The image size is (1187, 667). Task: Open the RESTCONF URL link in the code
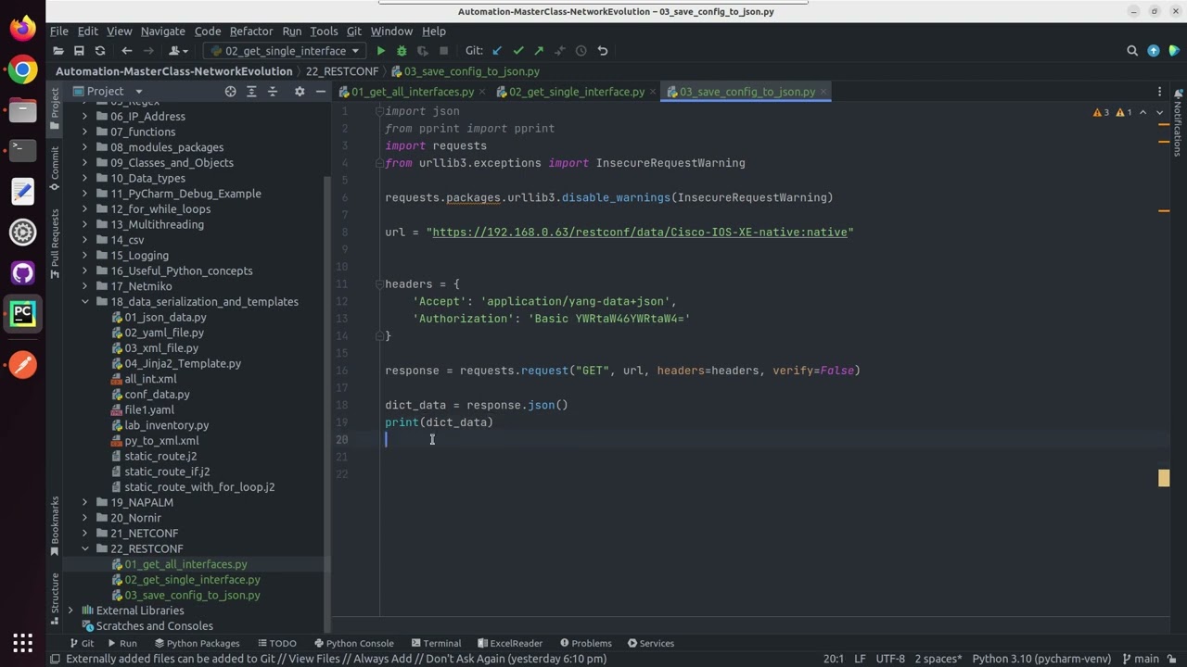(x=640, y=233)
